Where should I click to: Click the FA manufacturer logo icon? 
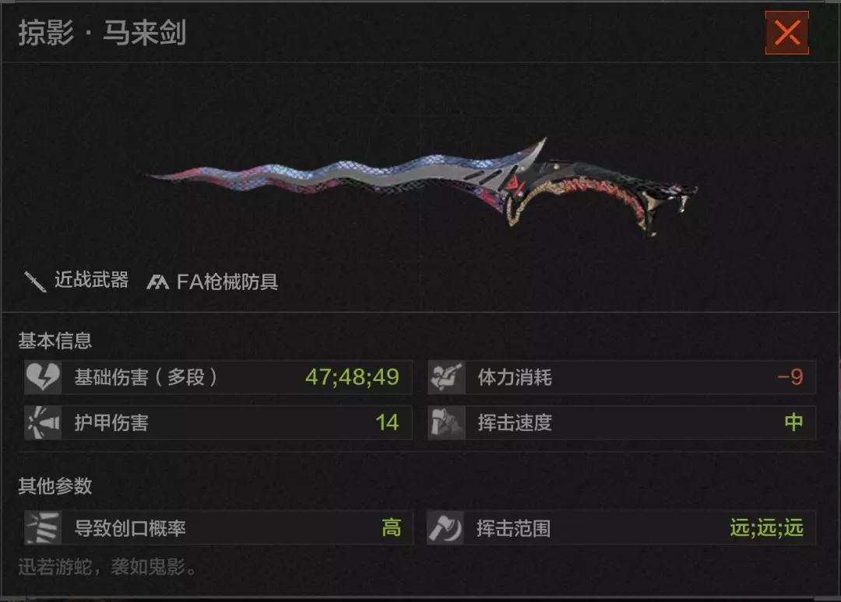point(157,282)
